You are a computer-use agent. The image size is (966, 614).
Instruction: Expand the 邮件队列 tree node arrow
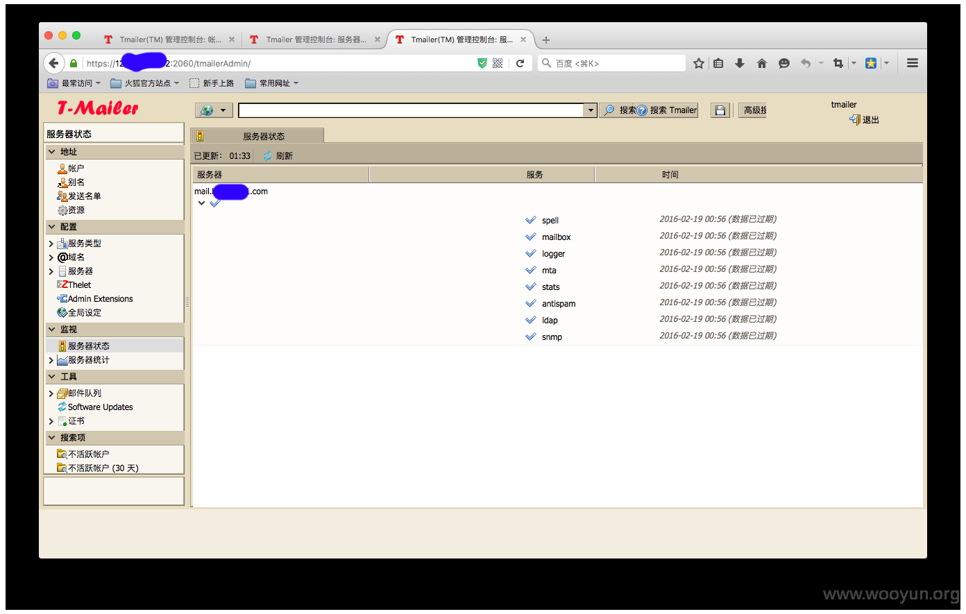point(51,393)
